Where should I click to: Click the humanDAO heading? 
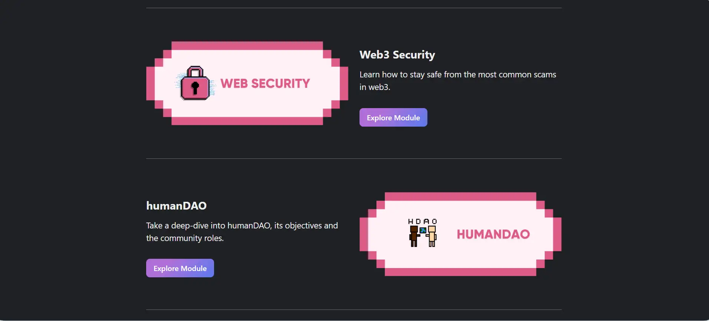176,206
